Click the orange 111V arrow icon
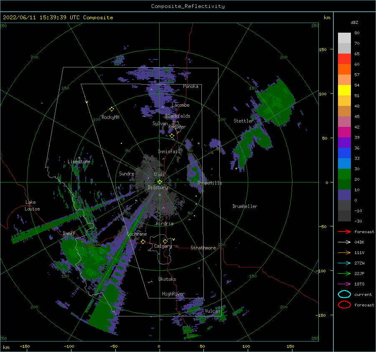 click(344, 252)
